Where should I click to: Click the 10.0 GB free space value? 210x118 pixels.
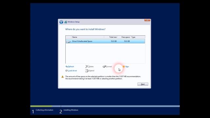click(x=127, y=41)
